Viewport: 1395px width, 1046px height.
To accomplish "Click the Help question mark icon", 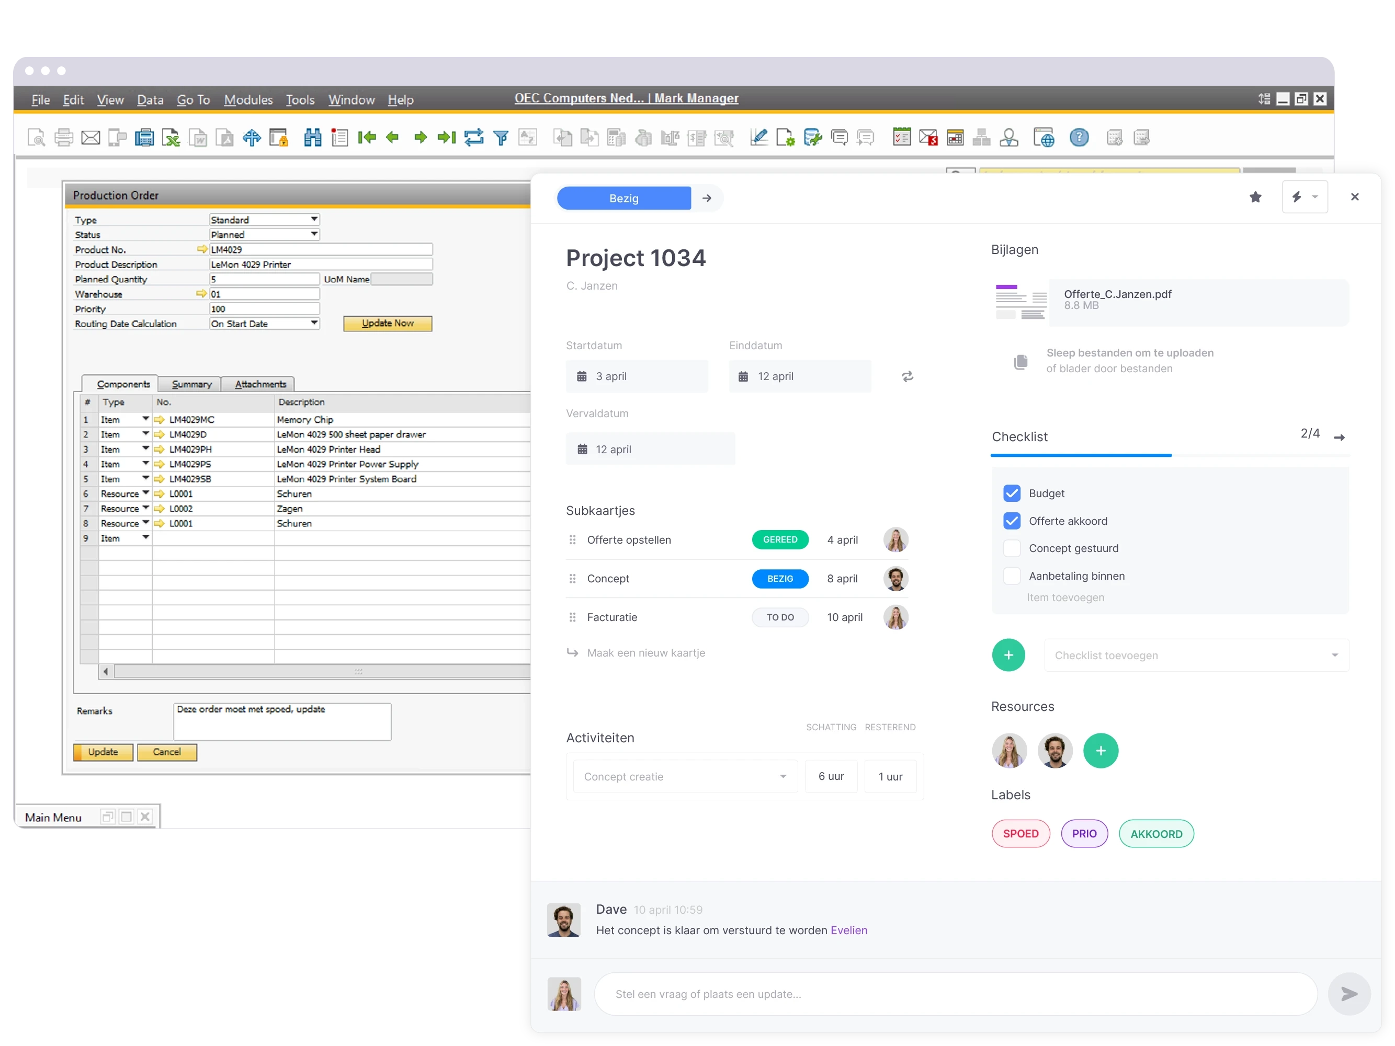I will 1079,137.
